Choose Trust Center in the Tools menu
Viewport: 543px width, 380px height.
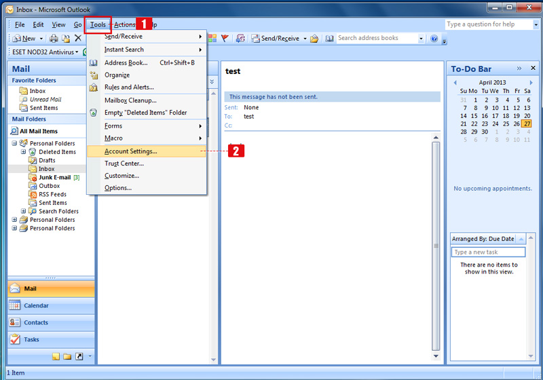point(124,164)
